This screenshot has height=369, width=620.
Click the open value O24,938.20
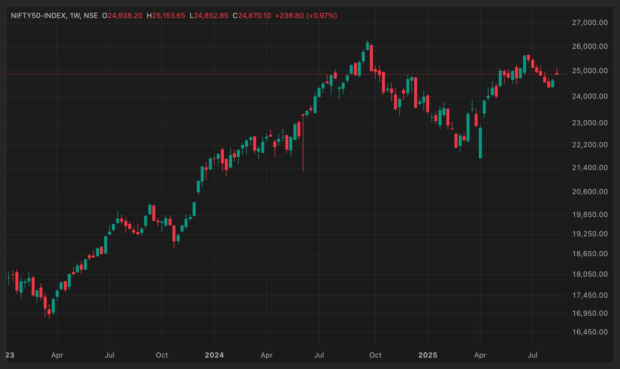point(122,16)
